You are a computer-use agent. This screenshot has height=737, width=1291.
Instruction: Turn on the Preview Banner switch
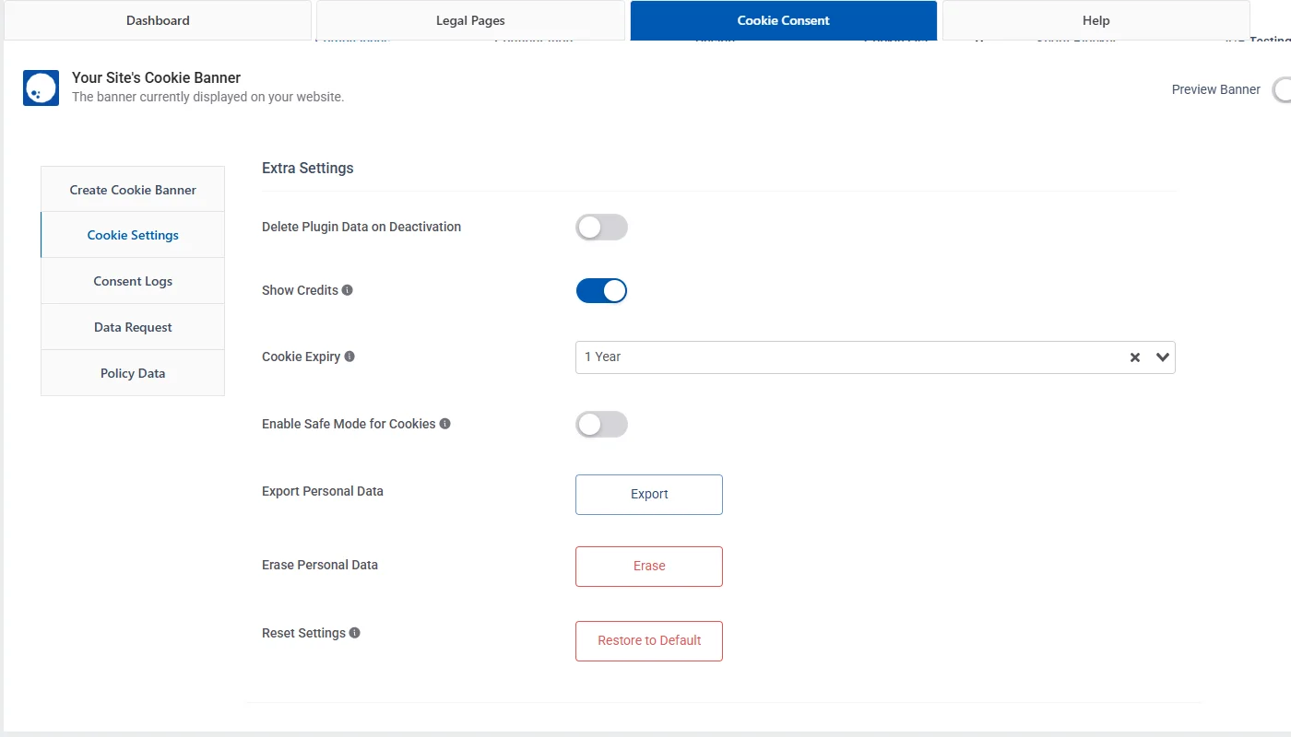pos(1281,90)
